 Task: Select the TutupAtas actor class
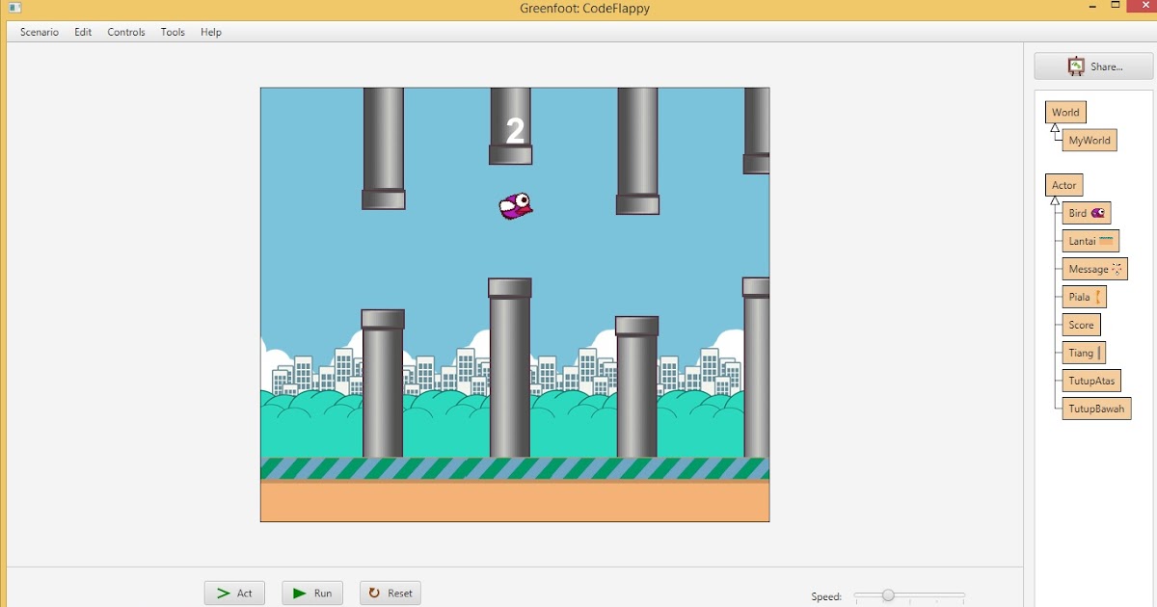[x=1091, y=381]
